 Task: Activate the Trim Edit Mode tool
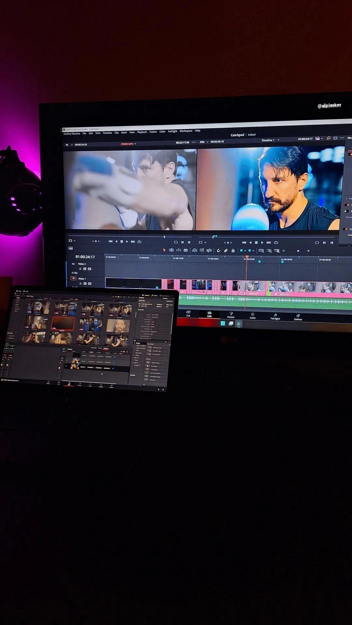pos(171,250)
